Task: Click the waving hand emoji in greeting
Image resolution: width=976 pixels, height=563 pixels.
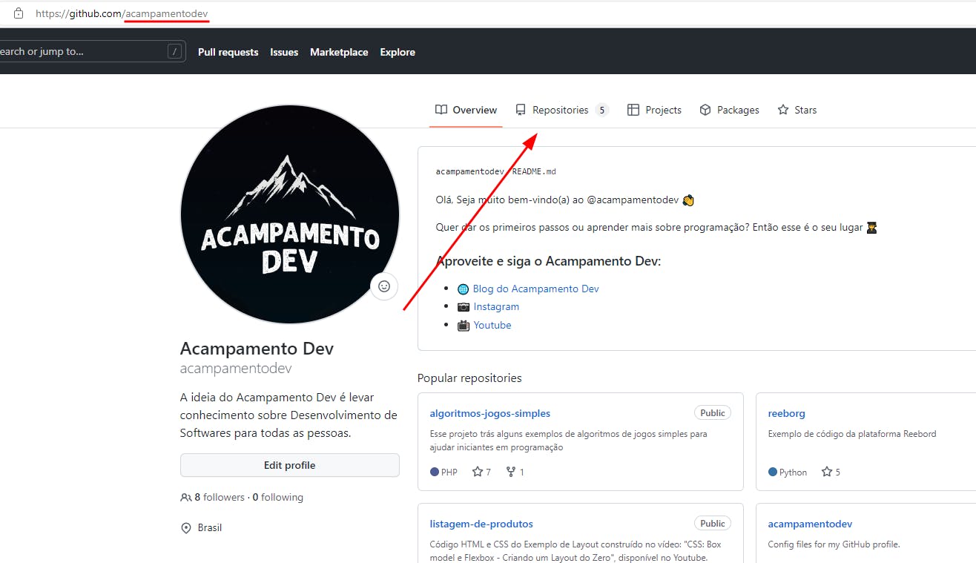Action: coord(688,200)
